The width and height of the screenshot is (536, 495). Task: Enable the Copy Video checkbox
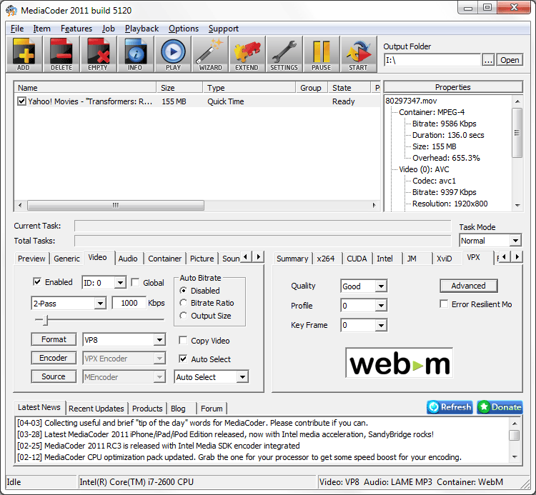(184, 341)
